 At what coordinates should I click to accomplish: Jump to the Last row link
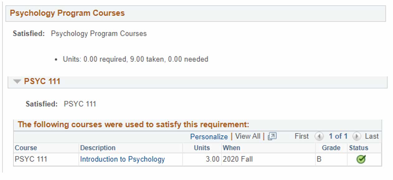372,136
